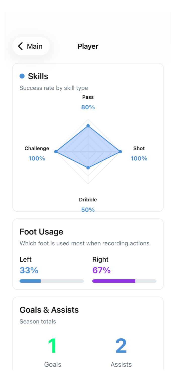Tap the Dribble skill label

(88, 199)
